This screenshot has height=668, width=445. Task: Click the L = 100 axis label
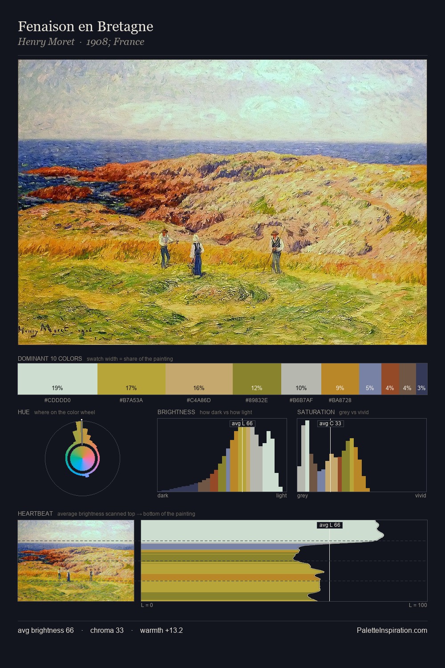pyautogui.click(x=418, y=605)
